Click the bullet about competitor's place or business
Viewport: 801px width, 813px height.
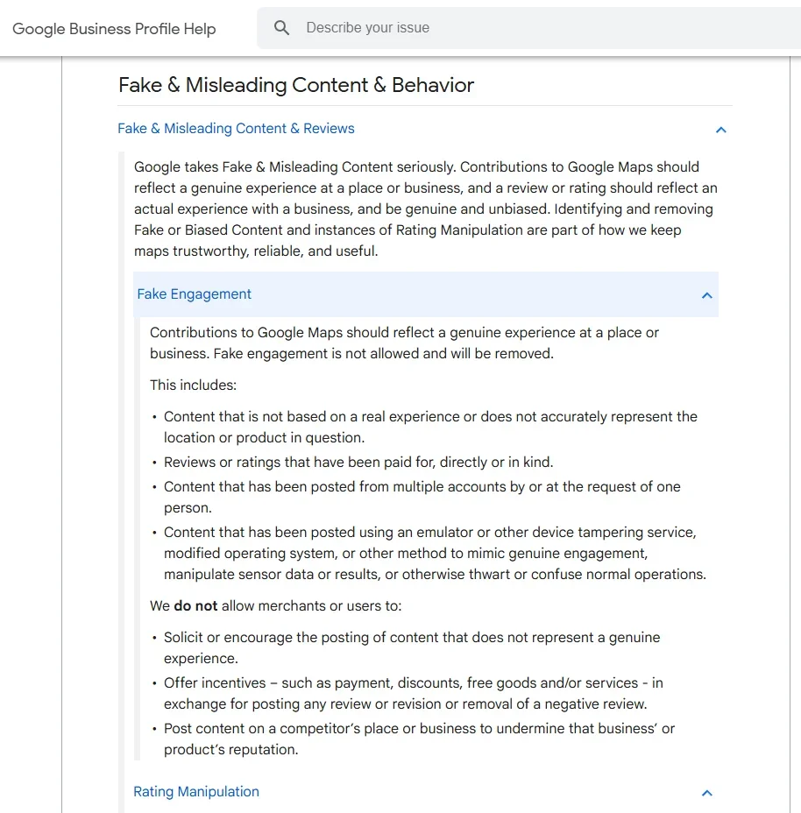419,739
